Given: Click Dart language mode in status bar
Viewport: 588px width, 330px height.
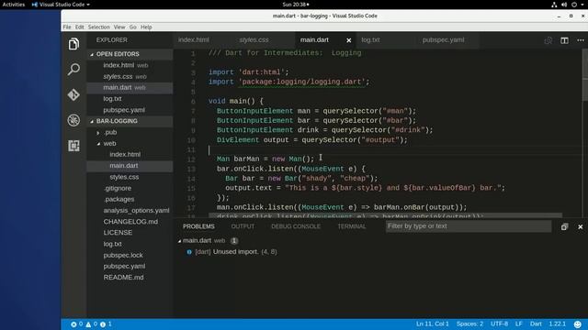Looking at the screenshot, I should tap(536, 324).
